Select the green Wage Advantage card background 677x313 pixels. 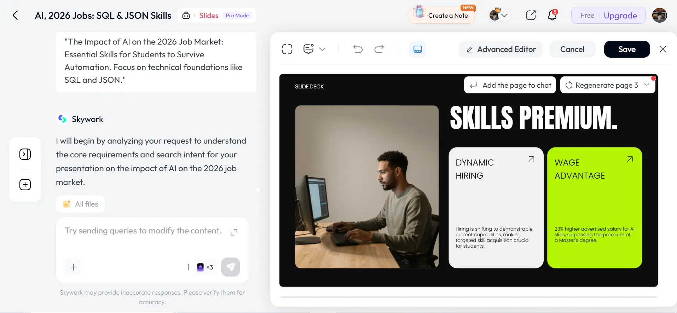point(595,208)
